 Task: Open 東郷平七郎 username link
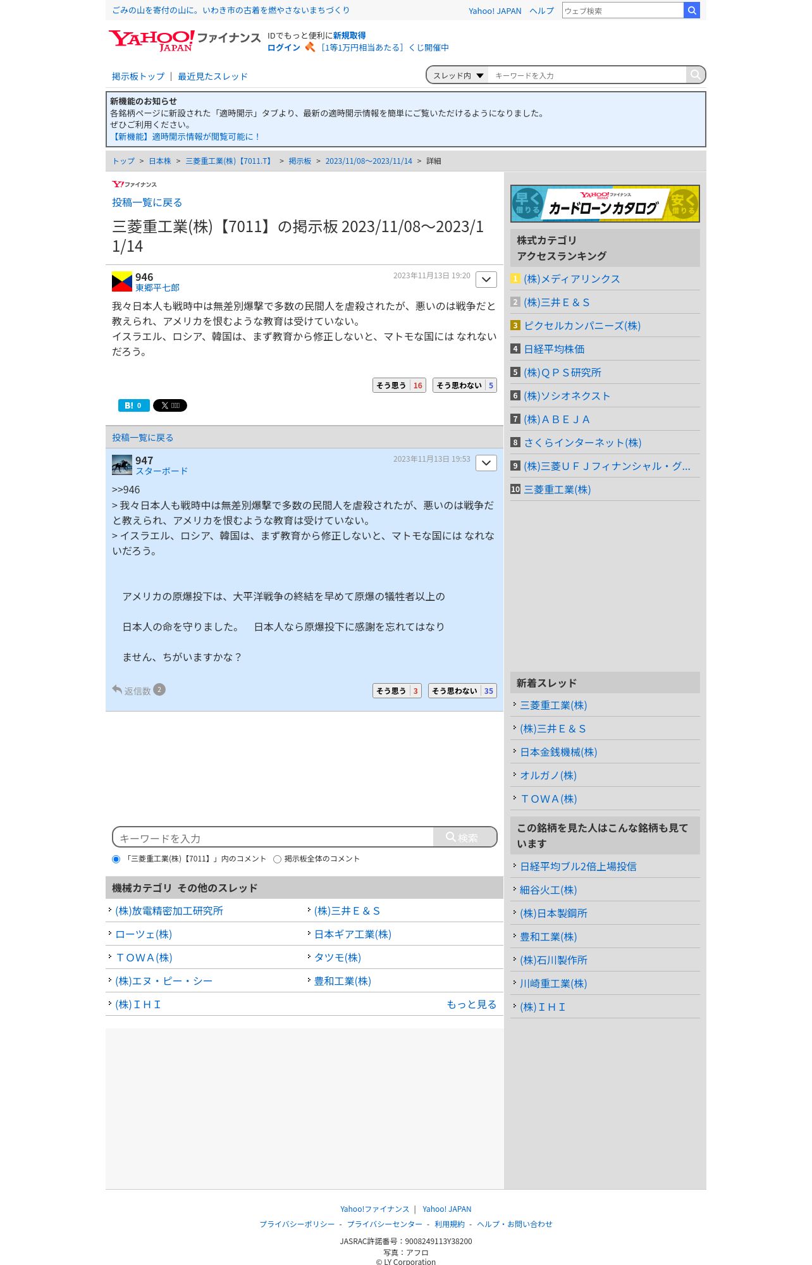point(157,288)
